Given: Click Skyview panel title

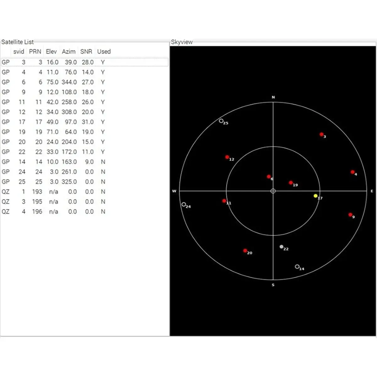Looking at the screenshot, I should (x=182, y=42).
